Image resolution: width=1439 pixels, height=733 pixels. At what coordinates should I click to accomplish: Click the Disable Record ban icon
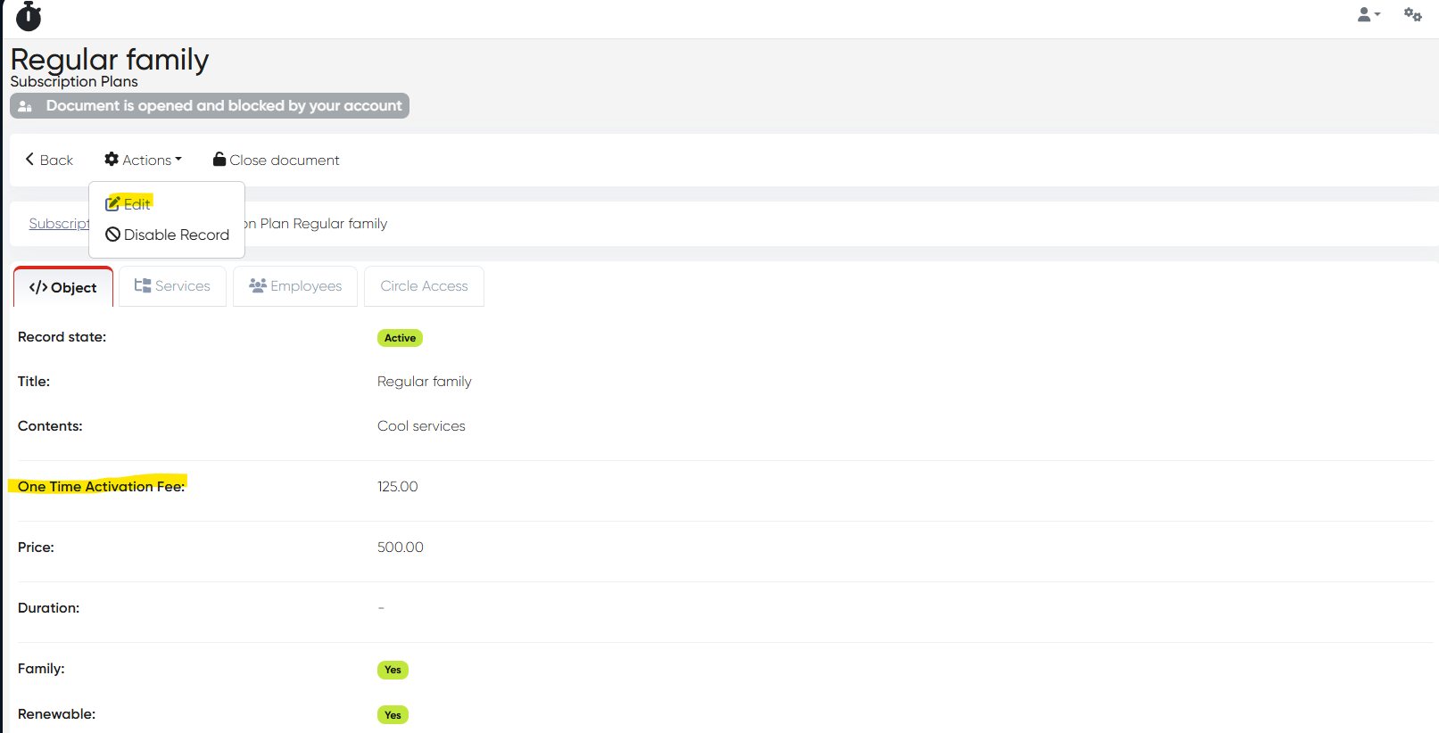click(x=112, y=235)
